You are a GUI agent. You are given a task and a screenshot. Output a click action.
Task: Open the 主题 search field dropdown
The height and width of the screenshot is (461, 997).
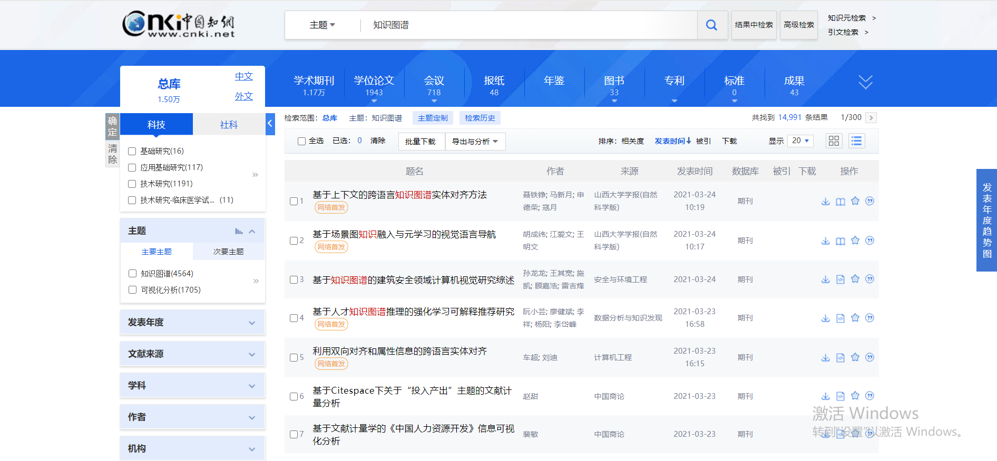point(322,25)
